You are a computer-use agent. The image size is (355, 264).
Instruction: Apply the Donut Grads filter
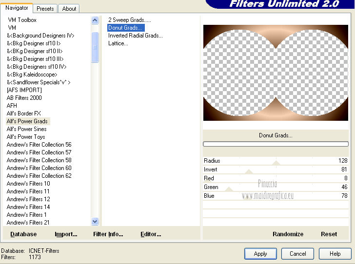260,254
